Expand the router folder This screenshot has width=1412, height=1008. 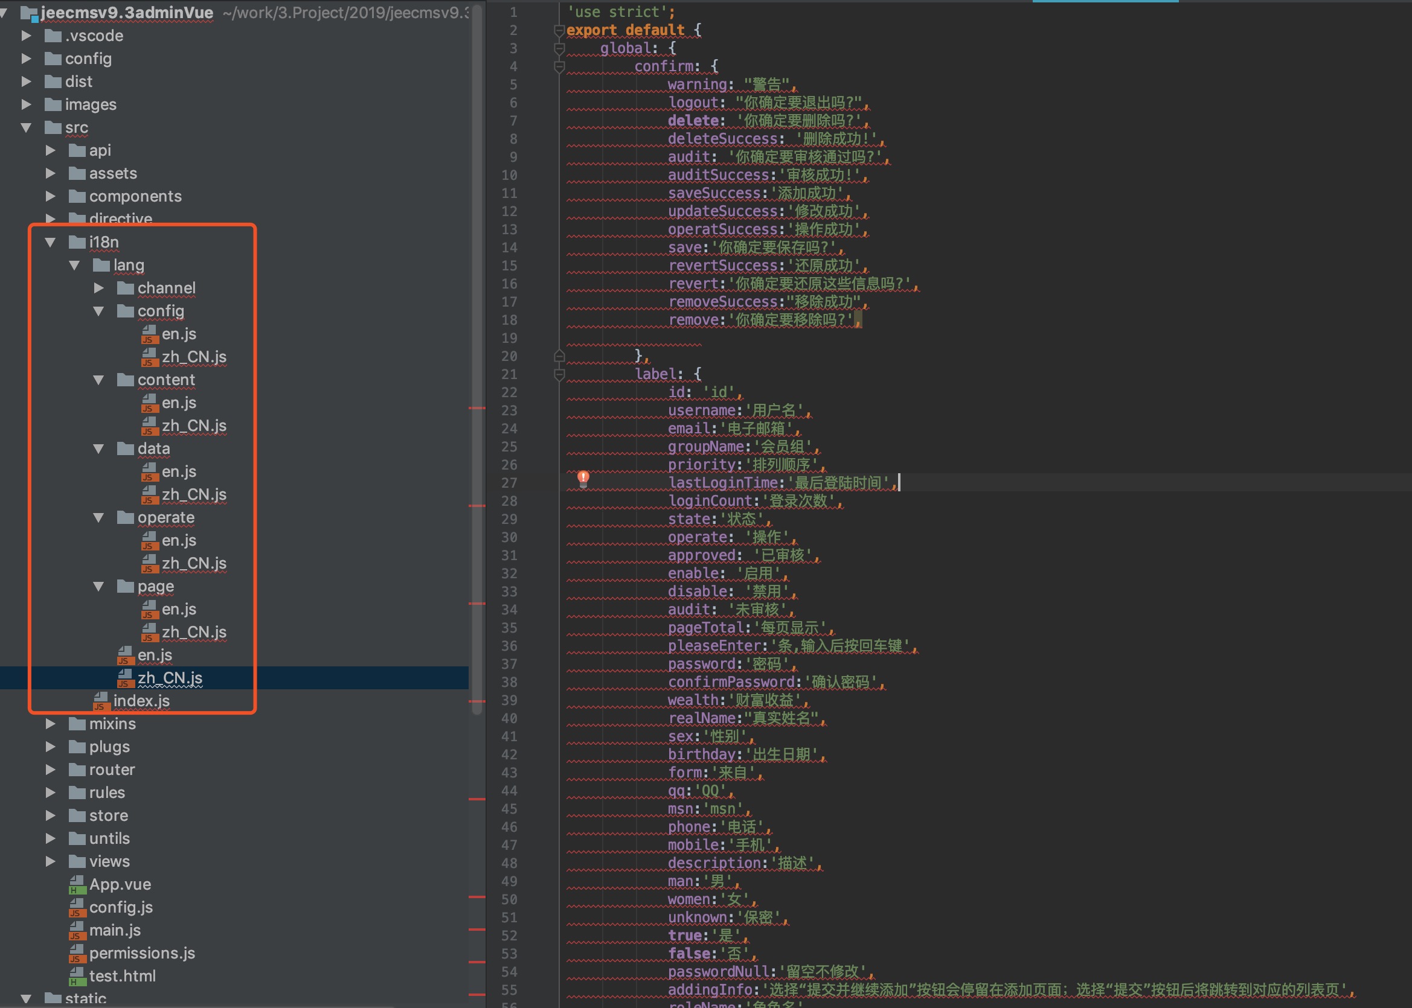pos(50,770)
